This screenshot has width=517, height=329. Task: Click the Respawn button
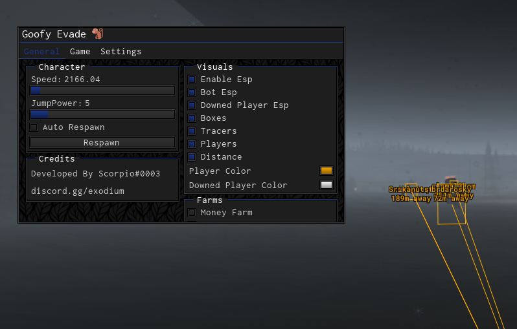click(102, 142)
